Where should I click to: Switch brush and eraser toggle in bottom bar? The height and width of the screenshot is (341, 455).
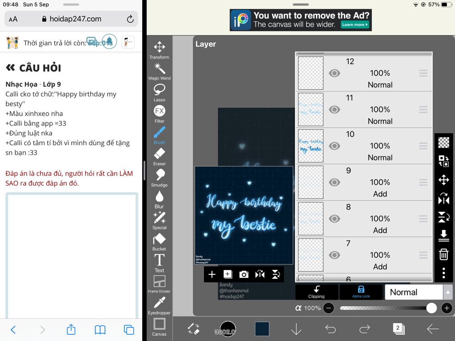coord(194,329)
